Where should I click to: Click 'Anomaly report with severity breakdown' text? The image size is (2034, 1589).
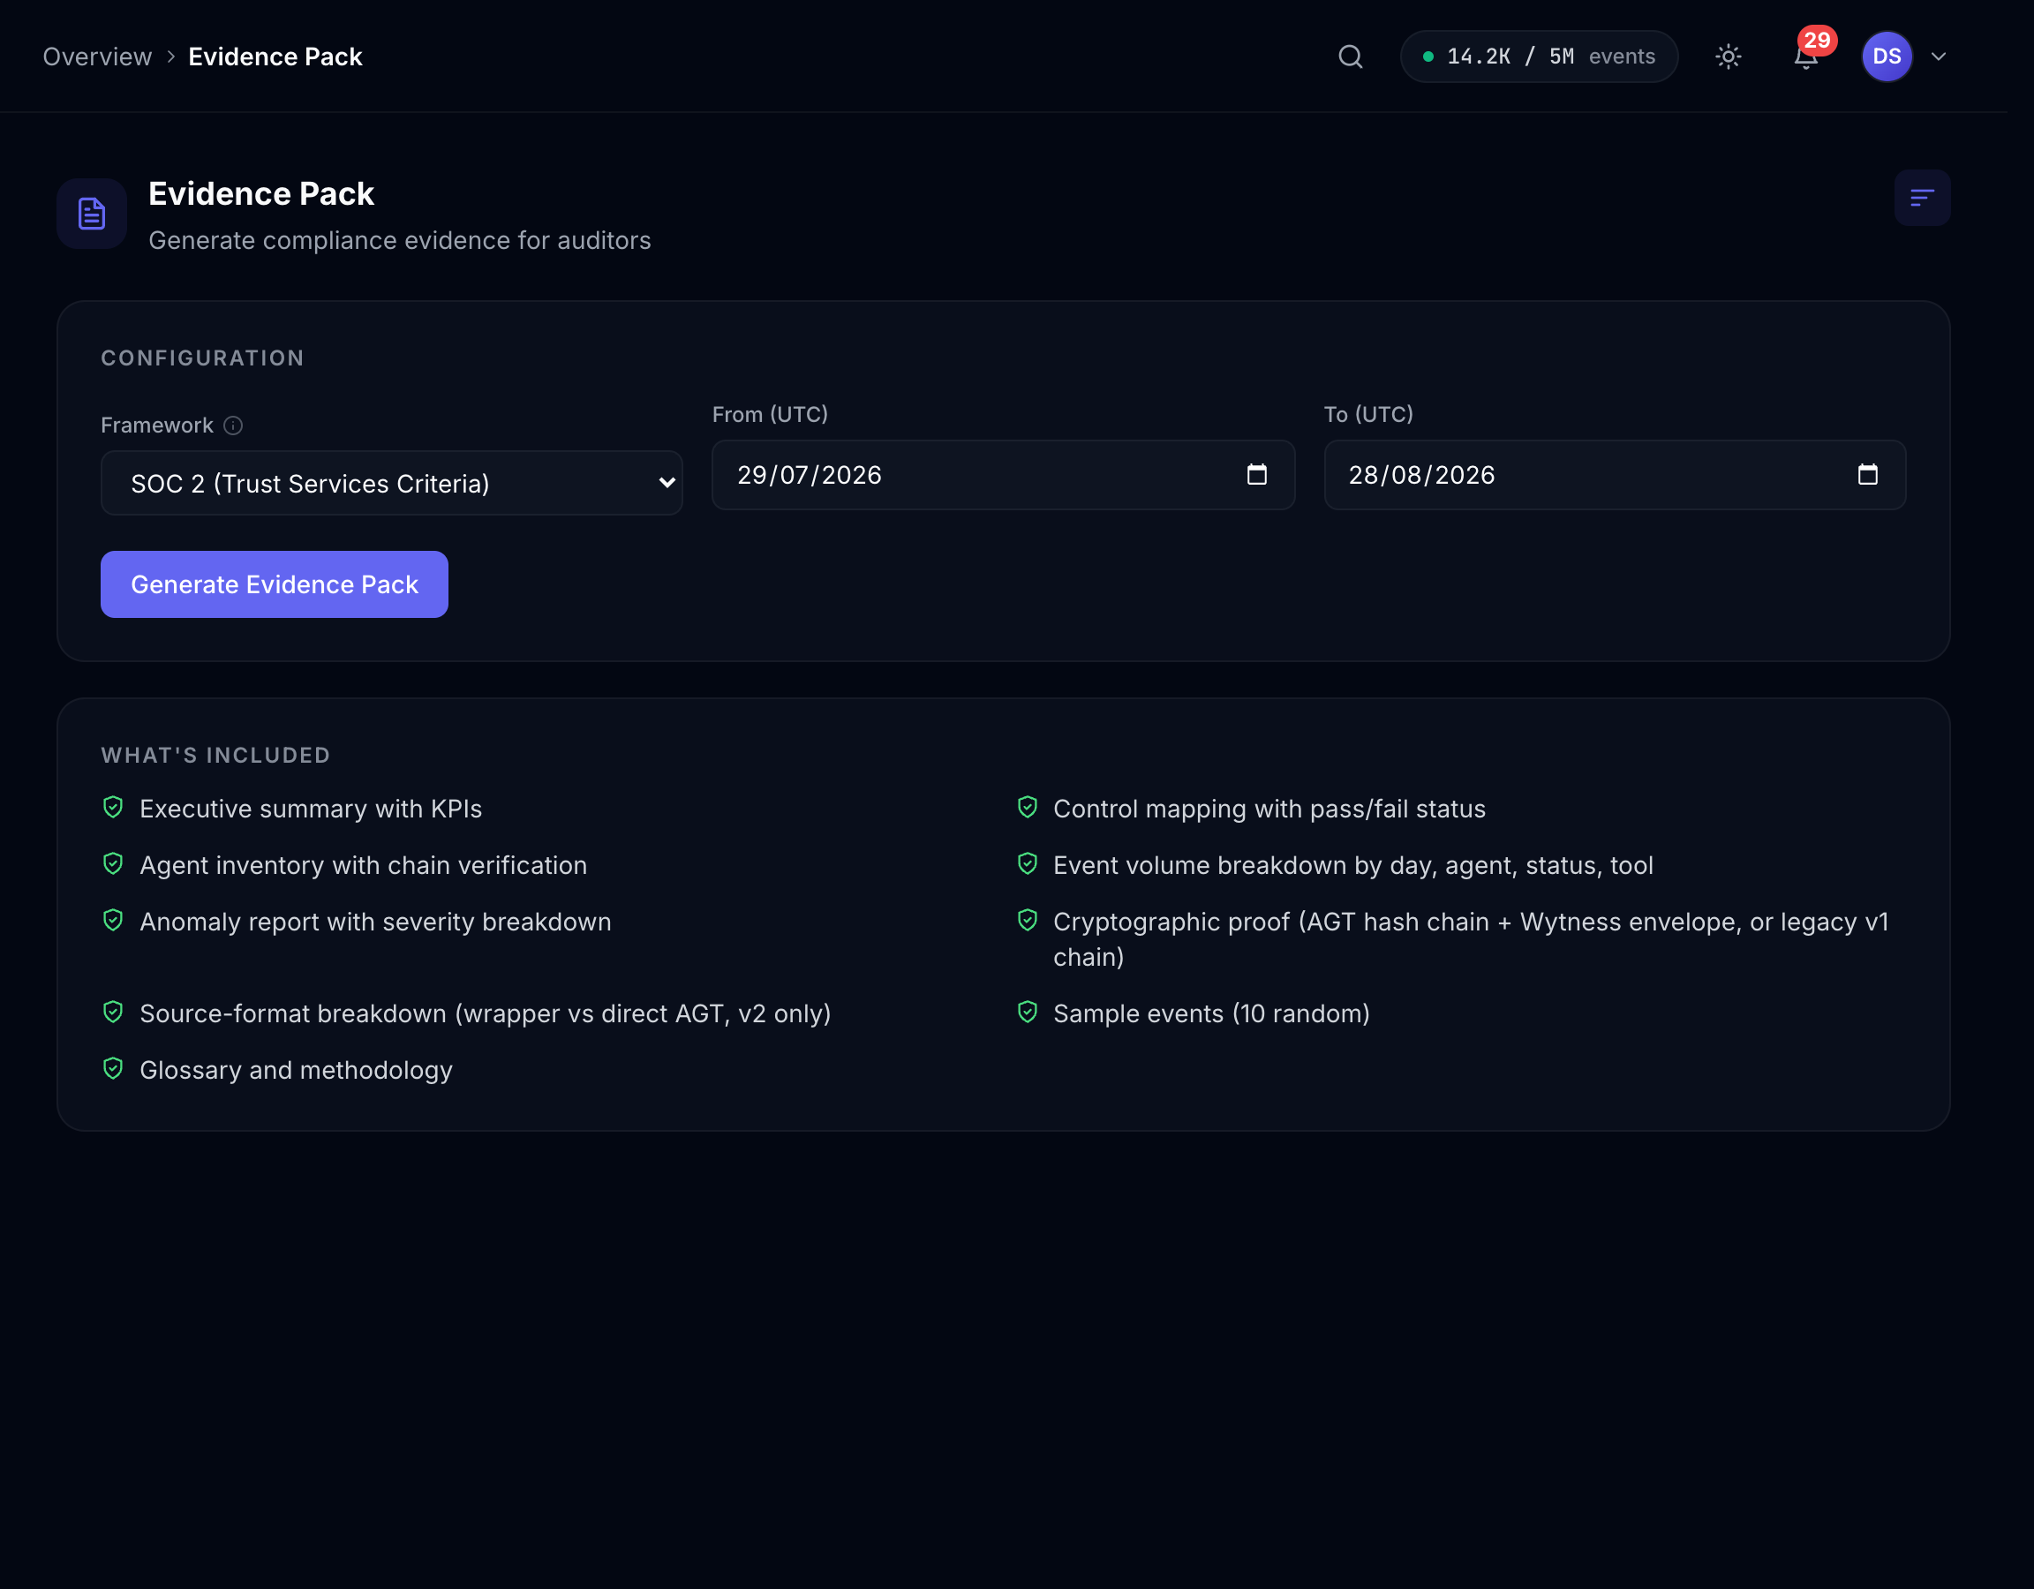pos(375,923)
